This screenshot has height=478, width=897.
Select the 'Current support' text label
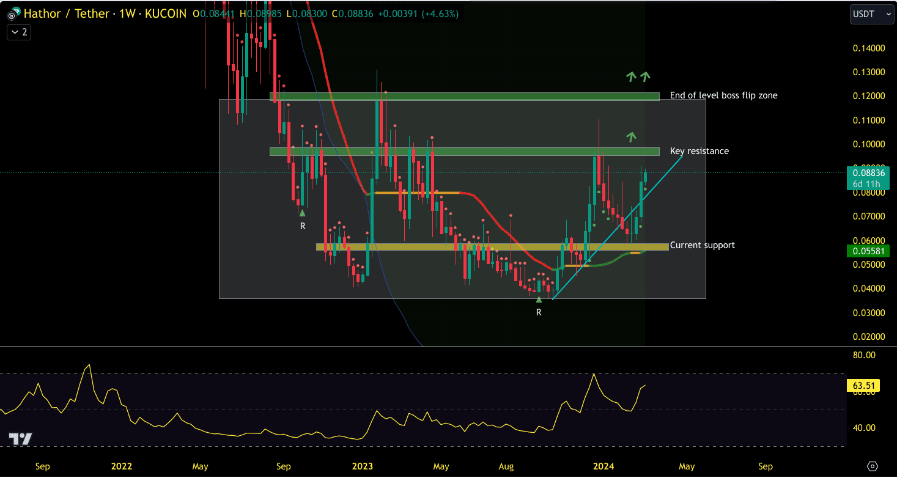[702, 245]
